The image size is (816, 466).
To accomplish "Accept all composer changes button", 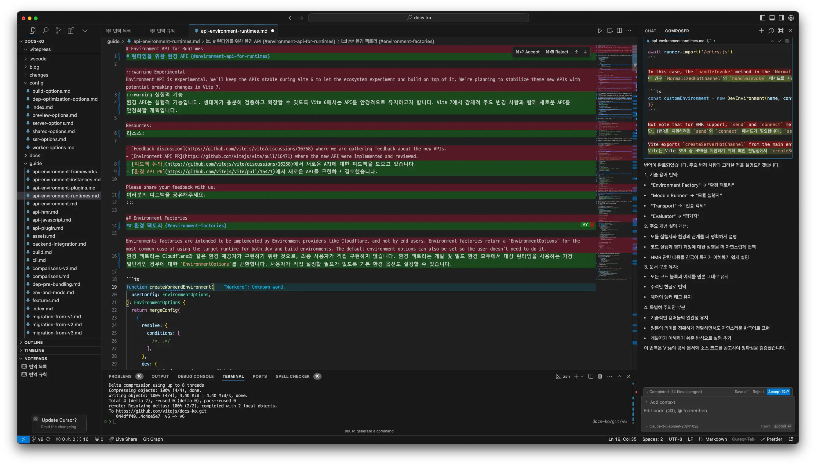I will pyautogui.click(x=778, y=392).
